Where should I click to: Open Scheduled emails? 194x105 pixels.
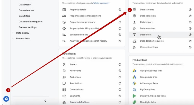tap(79, 35)
